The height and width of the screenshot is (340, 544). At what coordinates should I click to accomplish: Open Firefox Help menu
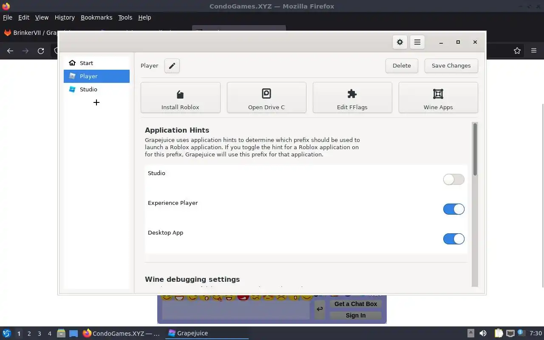144,17
